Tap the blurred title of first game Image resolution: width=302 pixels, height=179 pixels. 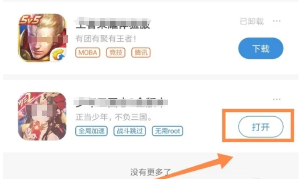pyautogui.click(x=112, y=23)
